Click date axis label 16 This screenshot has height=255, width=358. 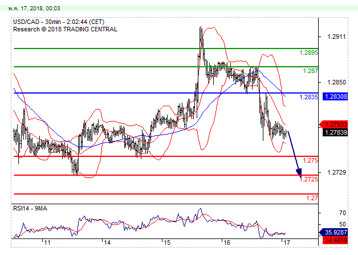[x=227, y=242]
